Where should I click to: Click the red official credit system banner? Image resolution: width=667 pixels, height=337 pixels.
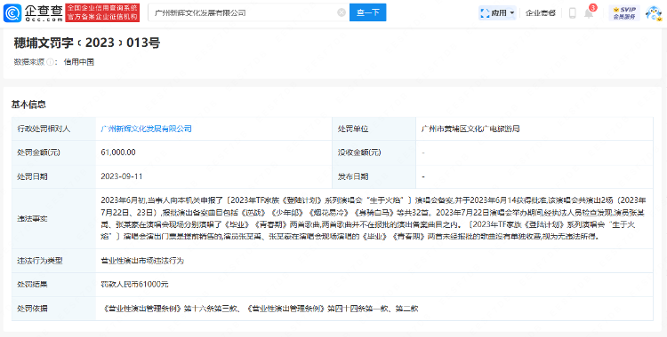tap(102, 12)
